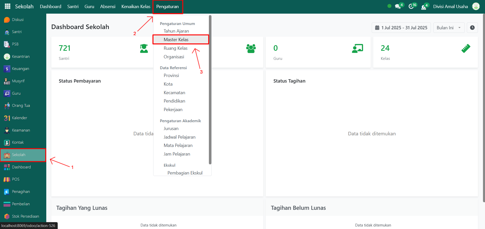This screenshot has height=229, width=485.
Task: Open the Kenaikan Kelas menu
Action: pos(136,7)
